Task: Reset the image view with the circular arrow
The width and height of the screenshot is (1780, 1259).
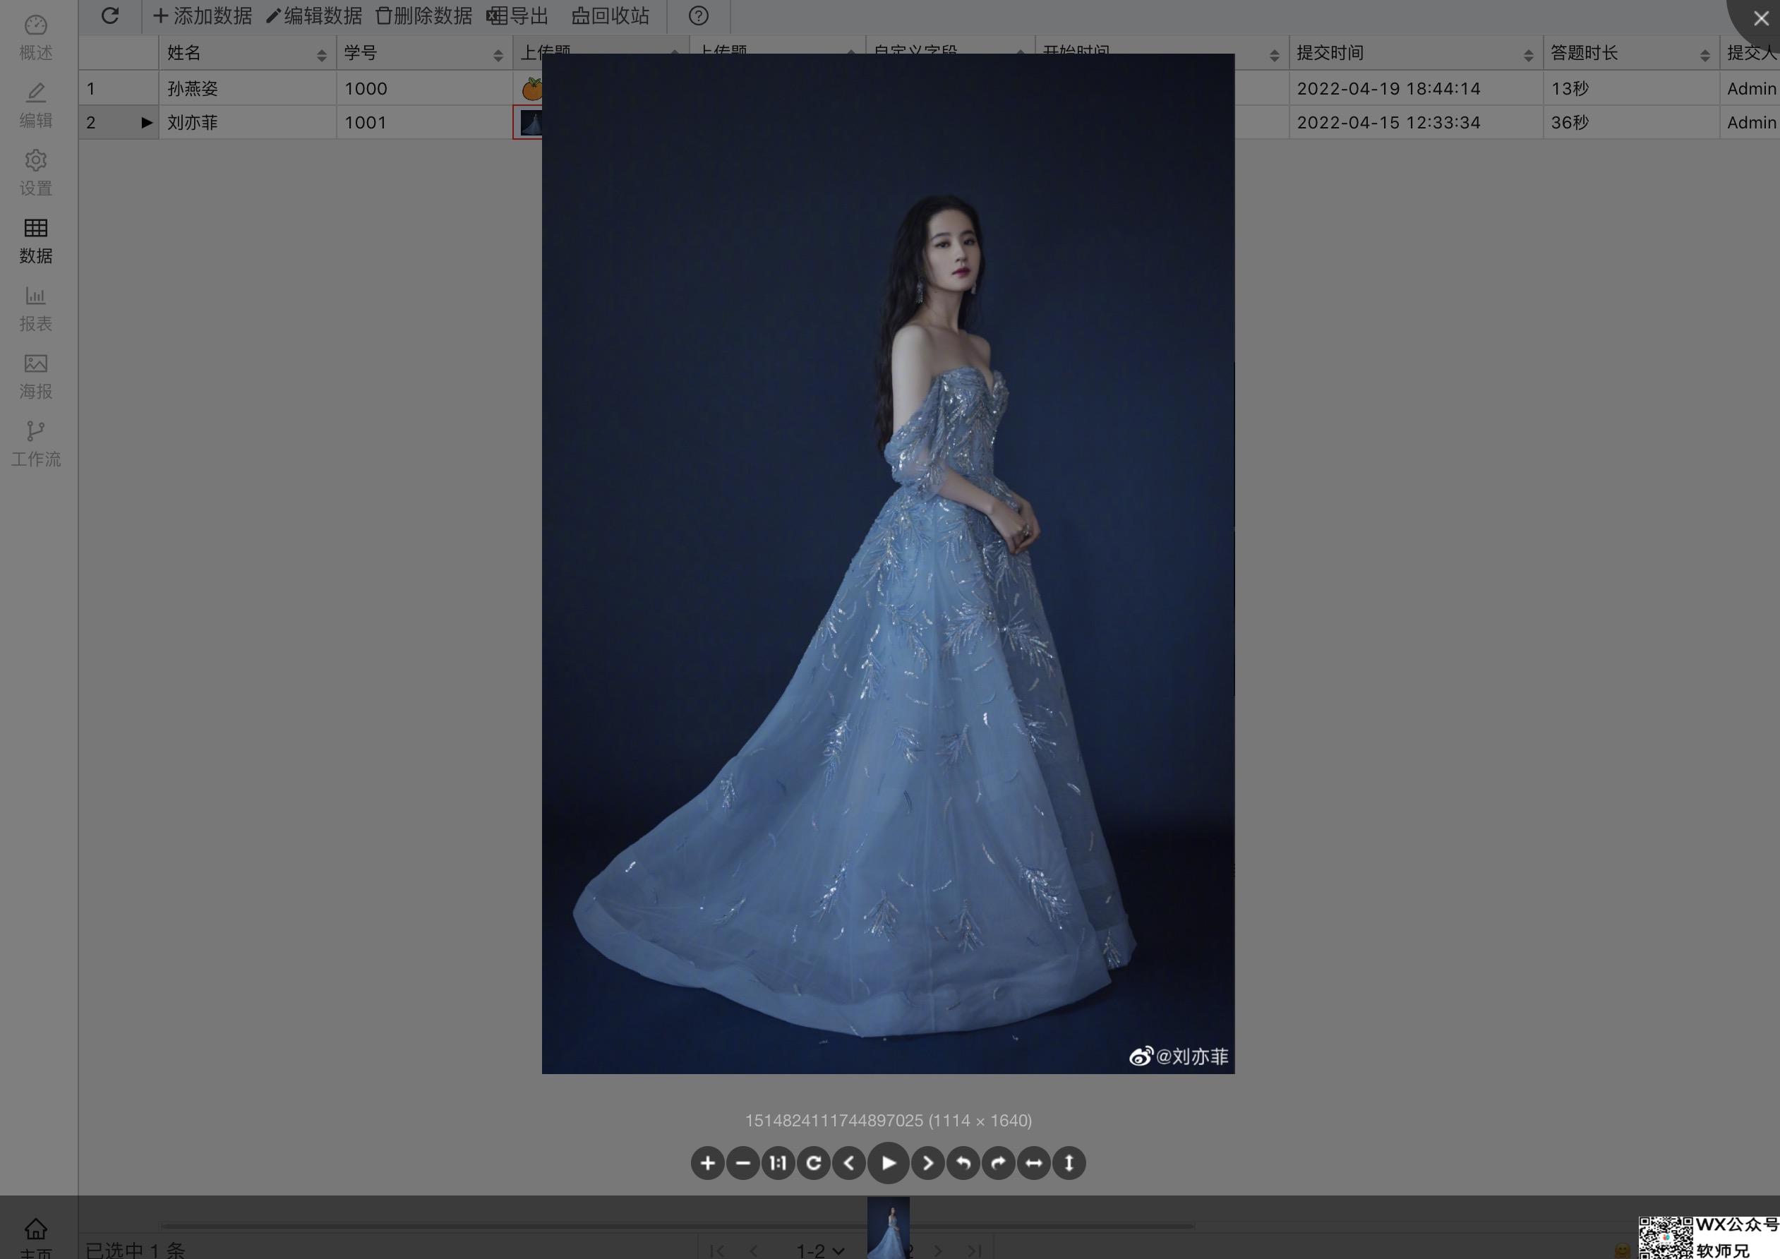Action: 813,1163
